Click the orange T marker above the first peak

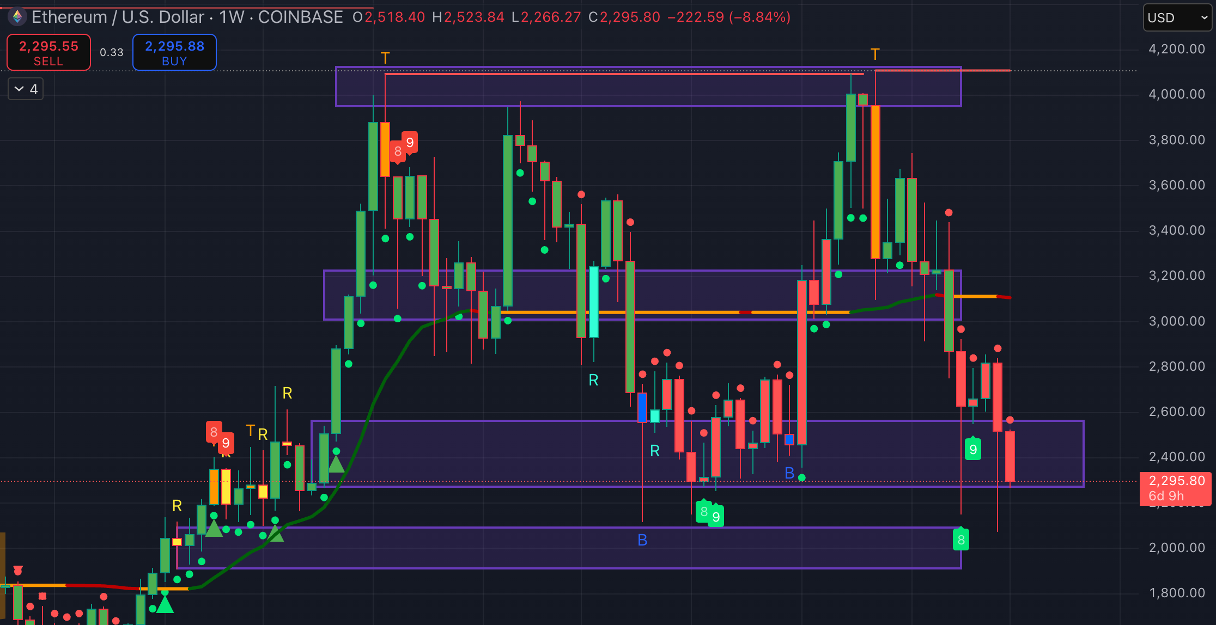click(385, 58)
